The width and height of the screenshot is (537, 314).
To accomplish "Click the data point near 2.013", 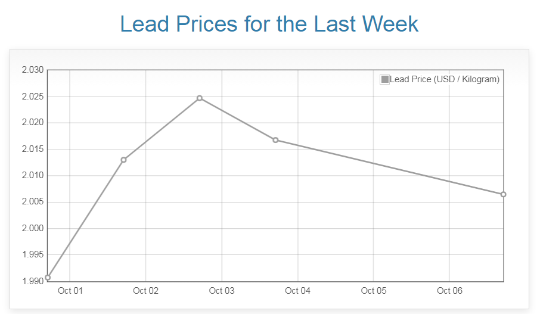I will [x=123, y=160].
